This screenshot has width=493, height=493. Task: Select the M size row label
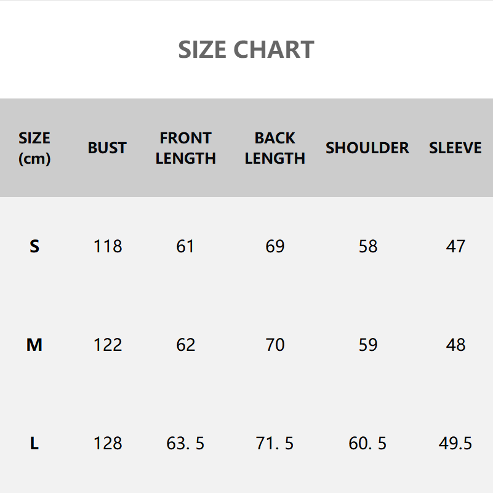[x=34, y=345]
